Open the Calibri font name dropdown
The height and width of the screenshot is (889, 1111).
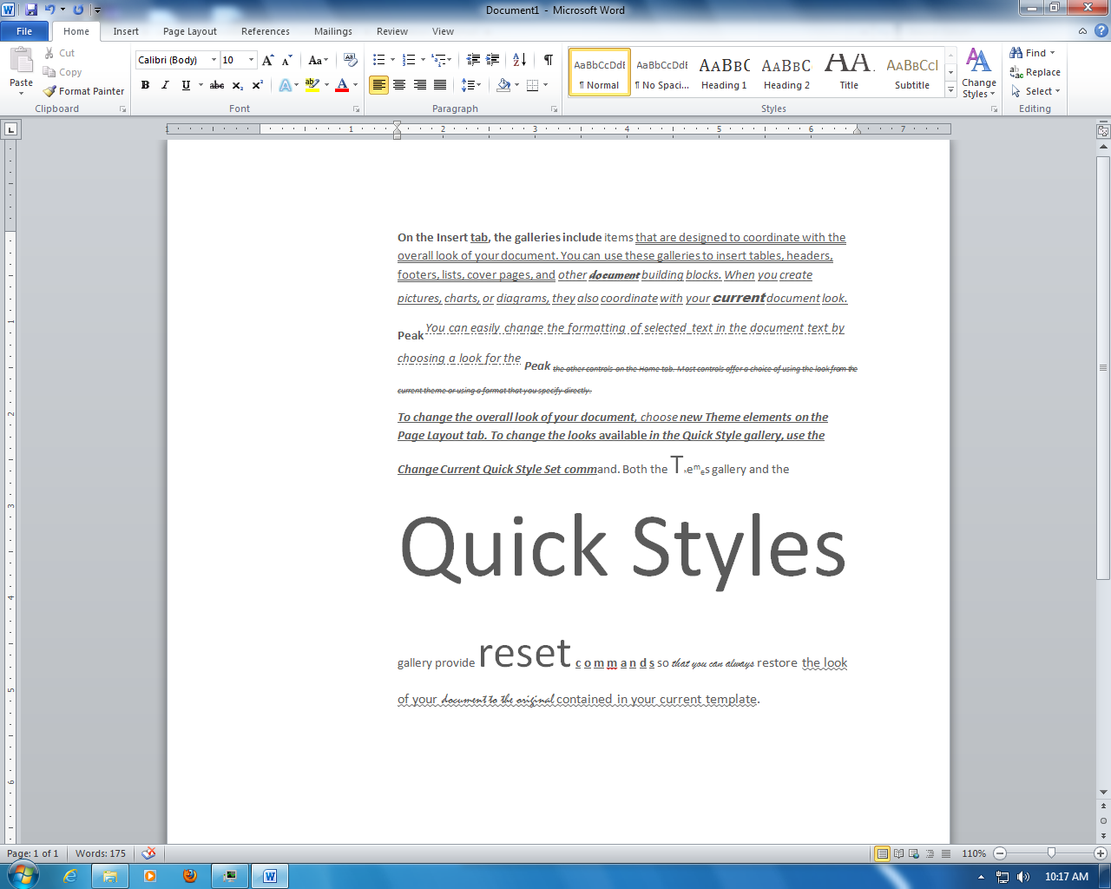click(214, 60)
